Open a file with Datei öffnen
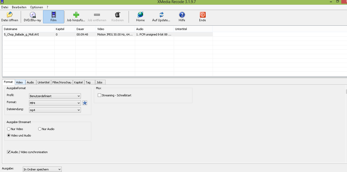Image resolution: width=347 pixels, height=172 pixels. (10, 17)
